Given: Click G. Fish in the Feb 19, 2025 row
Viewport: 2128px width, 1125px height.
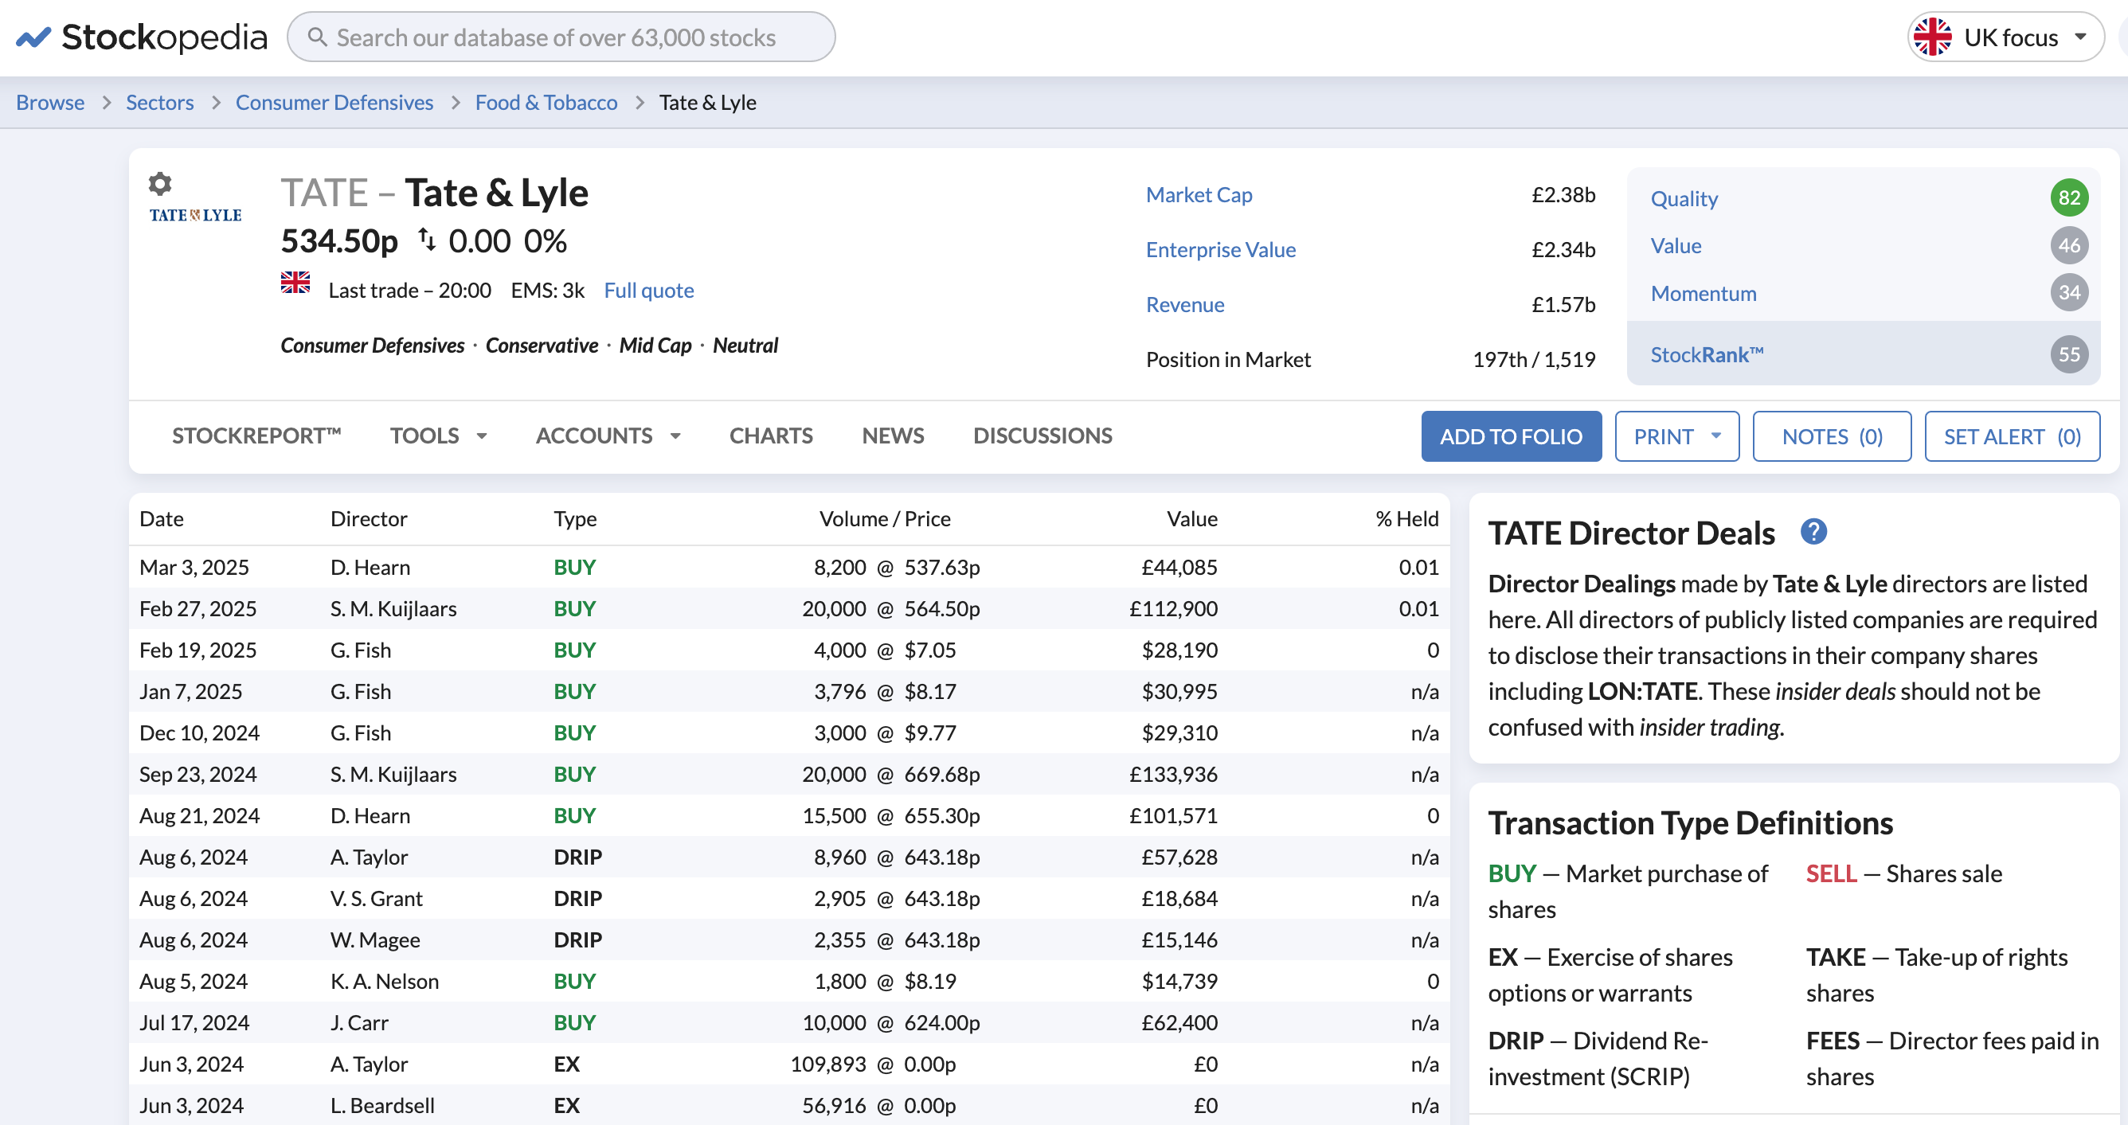Looking at the screenshot, I should click(x=360, y=650).
